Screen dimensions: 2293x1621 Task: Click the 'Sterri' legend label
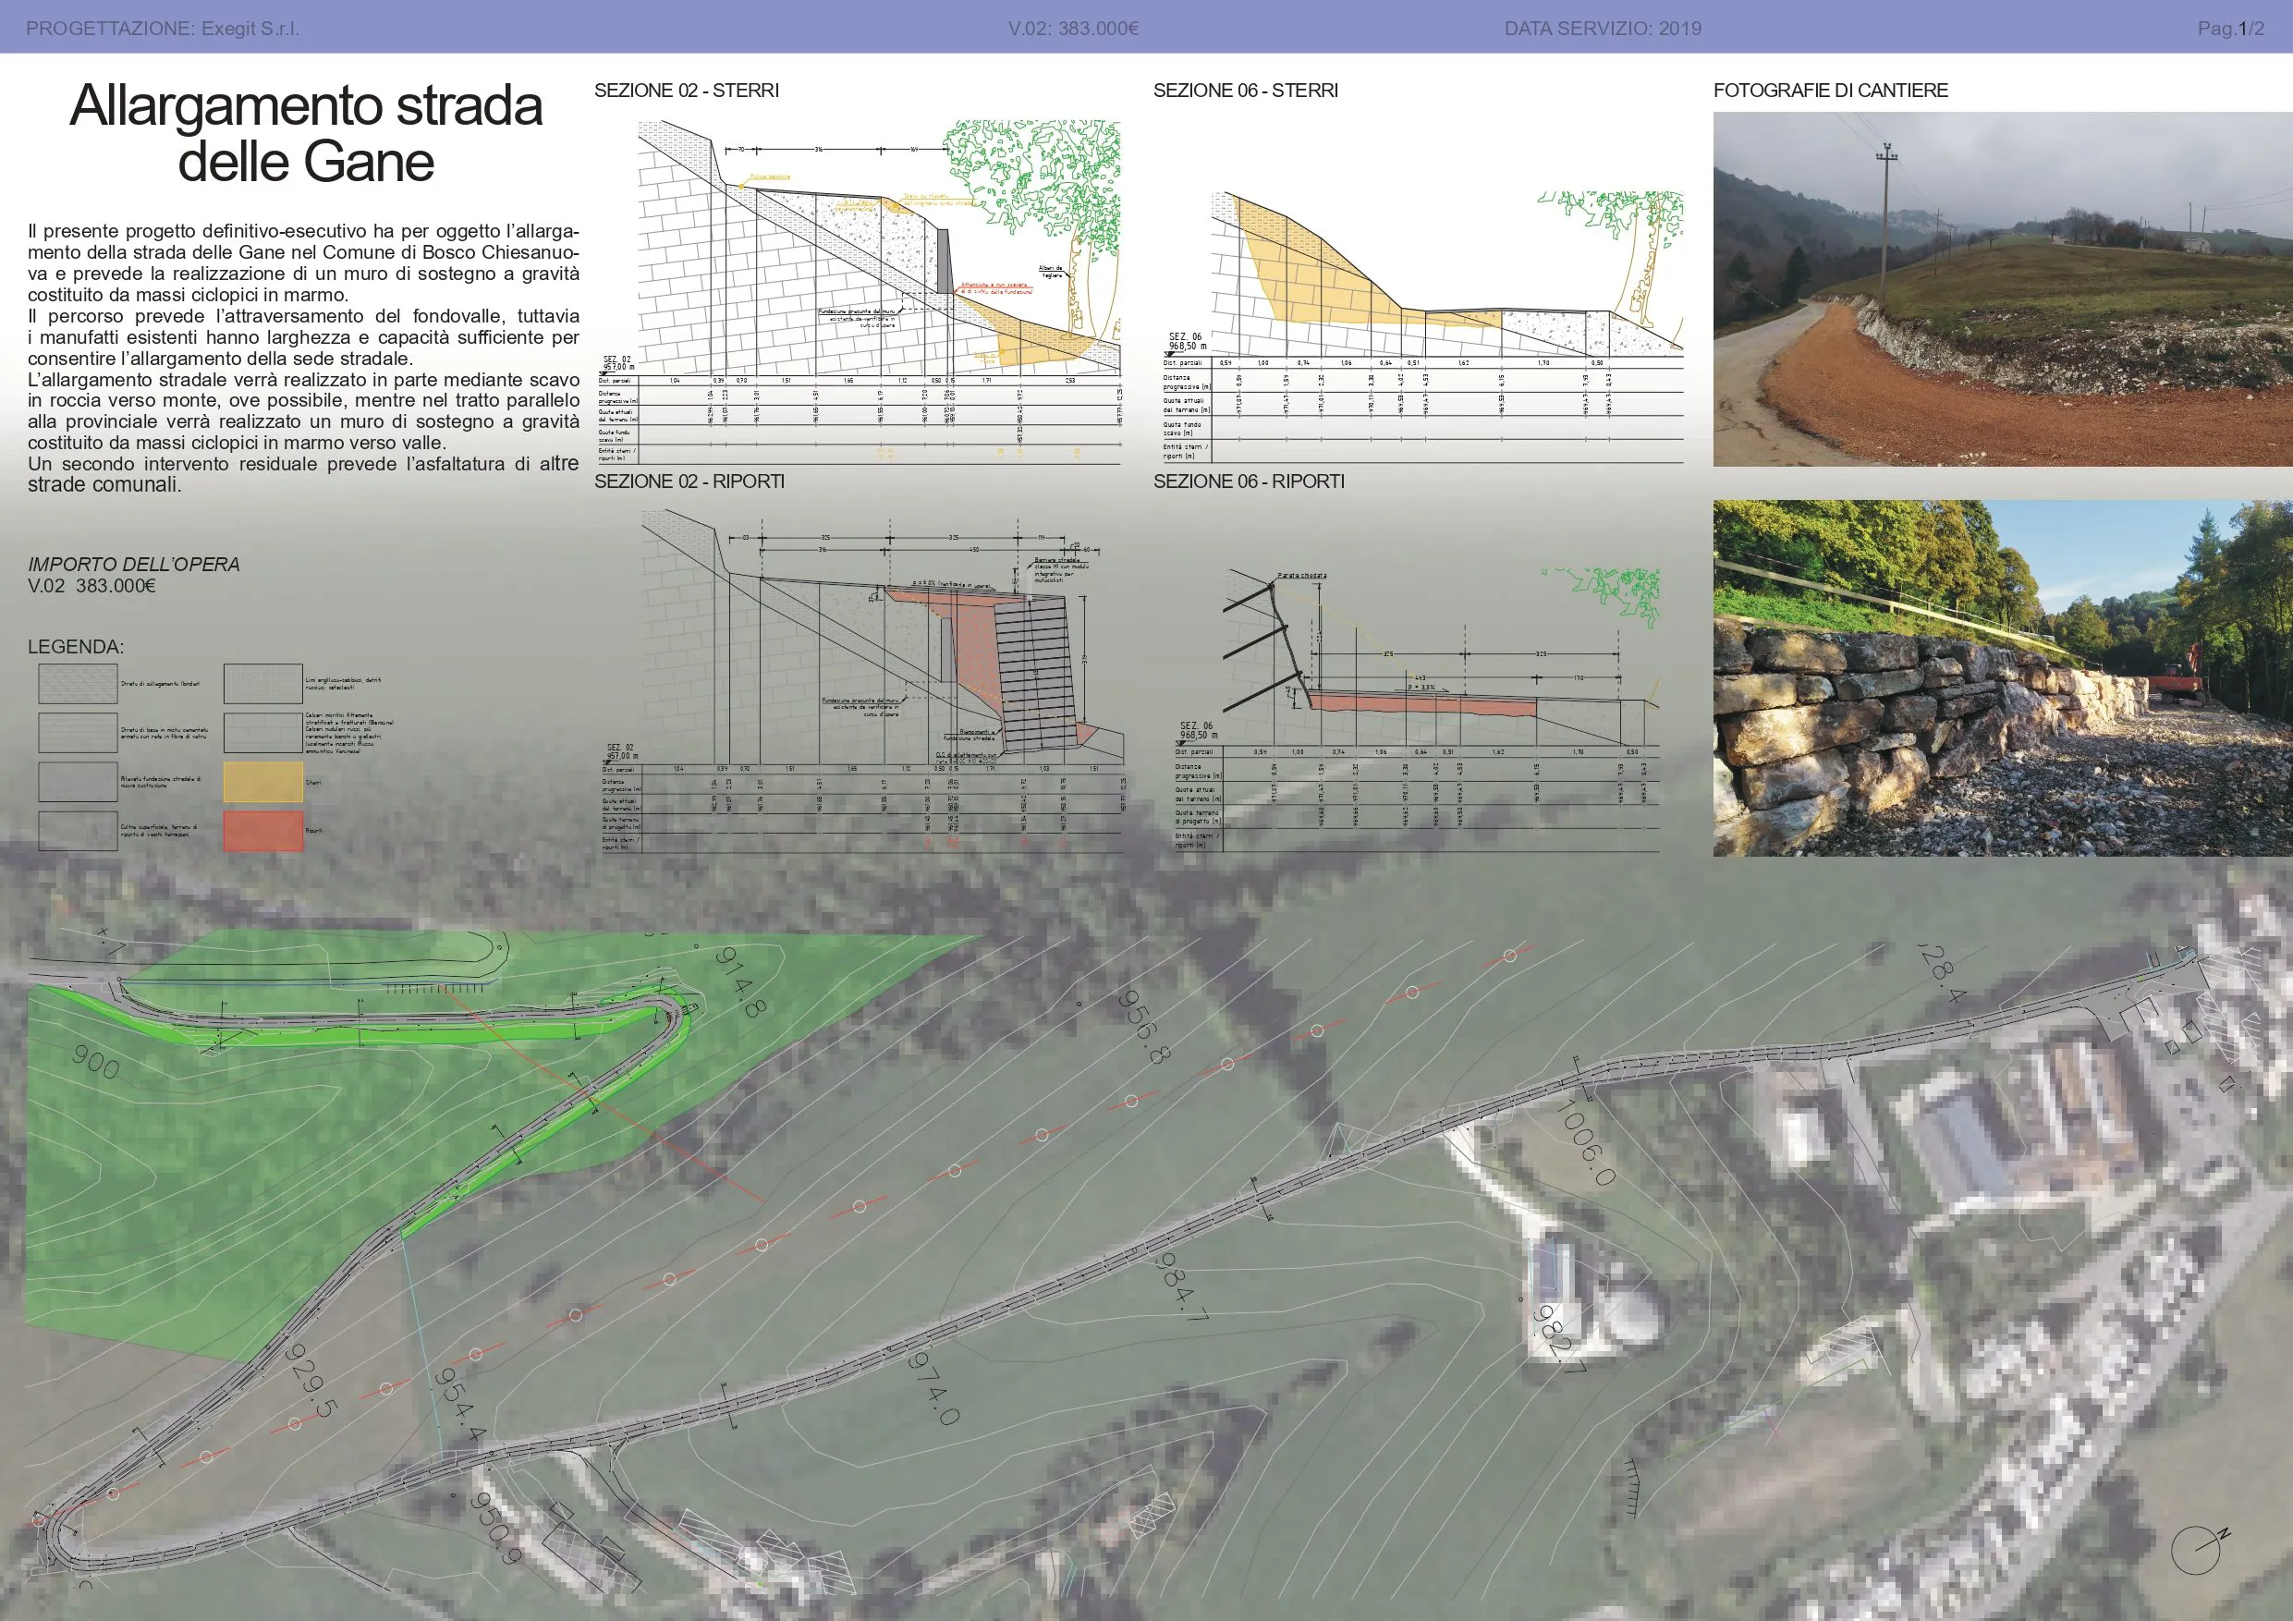tap(313, 783)
